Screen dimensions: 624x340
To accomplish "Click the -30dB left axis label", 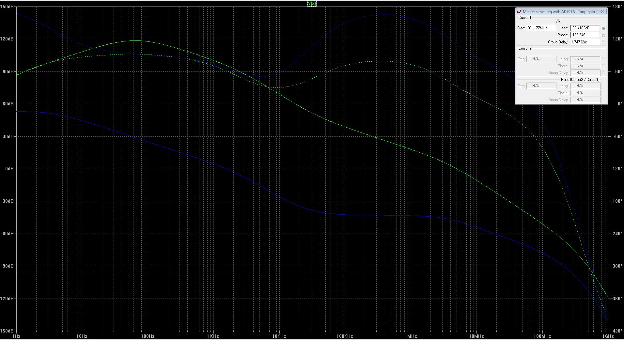I will [x=7, y=201].
